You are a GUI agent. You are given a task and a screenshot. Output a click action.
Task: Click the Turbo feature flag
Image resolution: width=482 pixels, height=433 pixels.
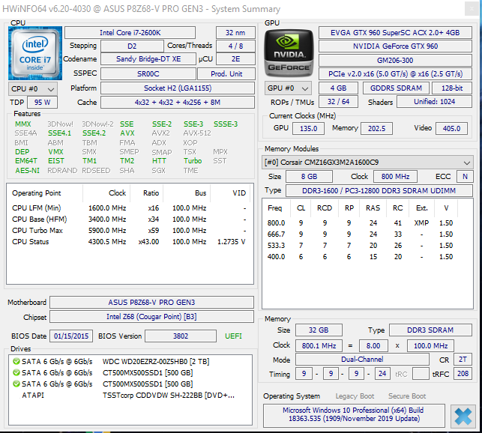coord(193,161)
